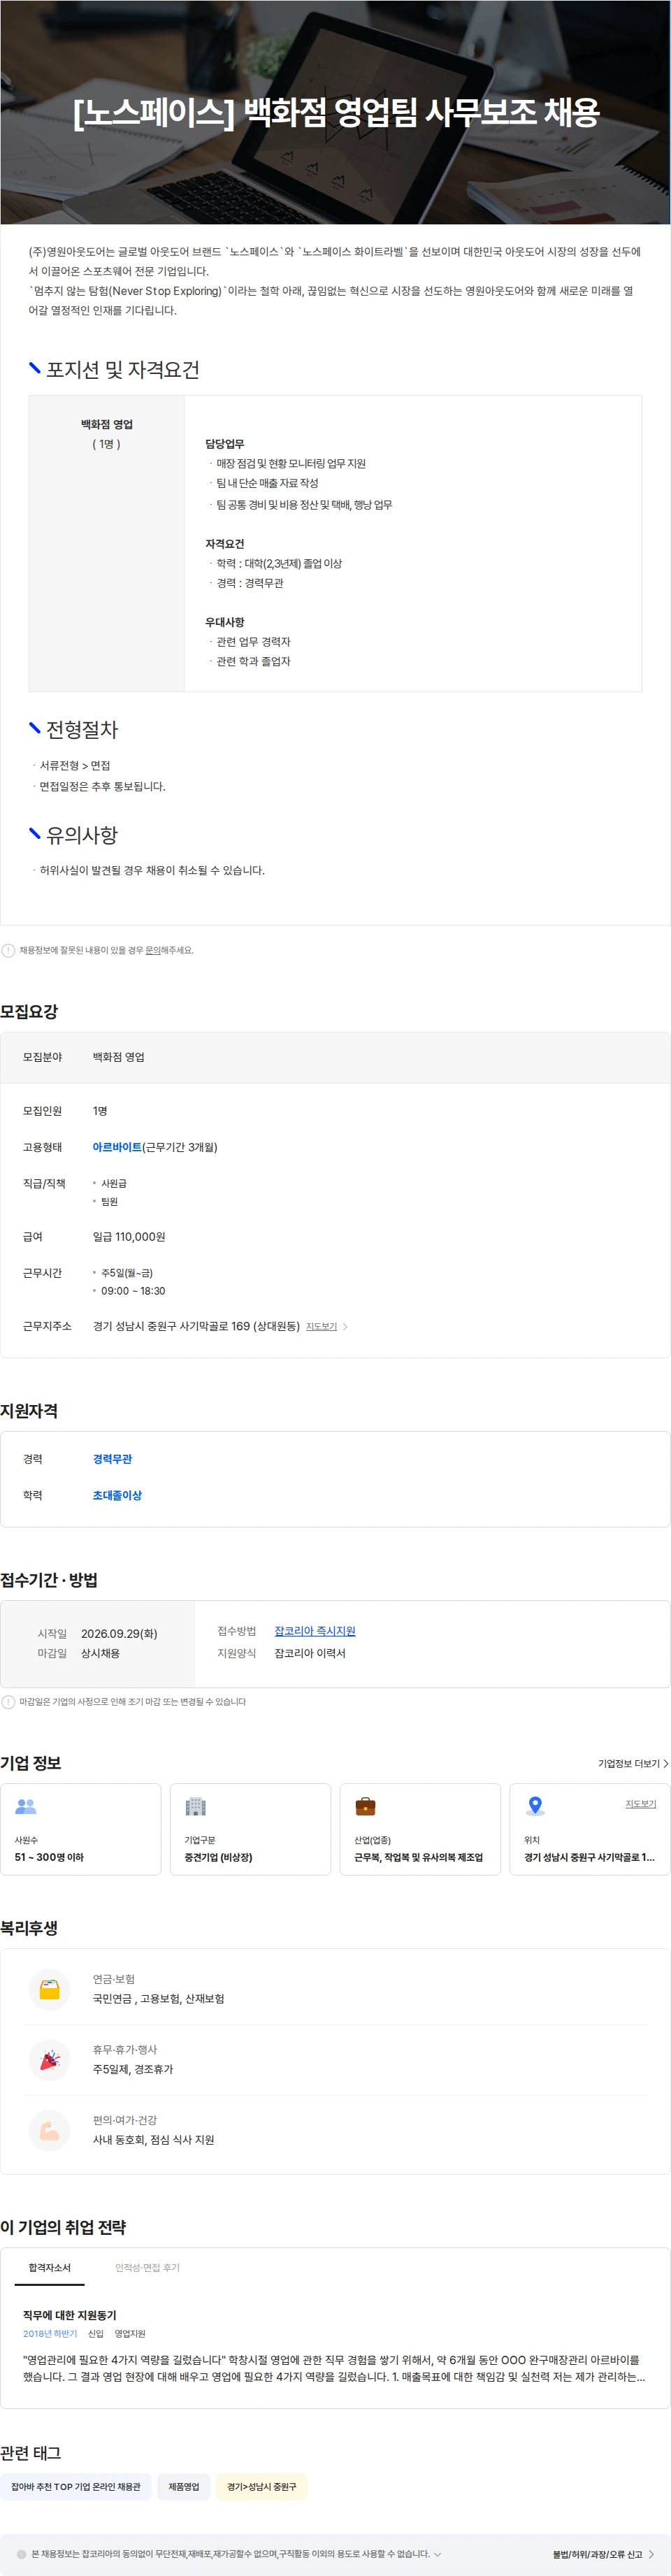671x2576 pixels.
Task: Click 잡코리아 즉시지원 link
Action: 315,1631
